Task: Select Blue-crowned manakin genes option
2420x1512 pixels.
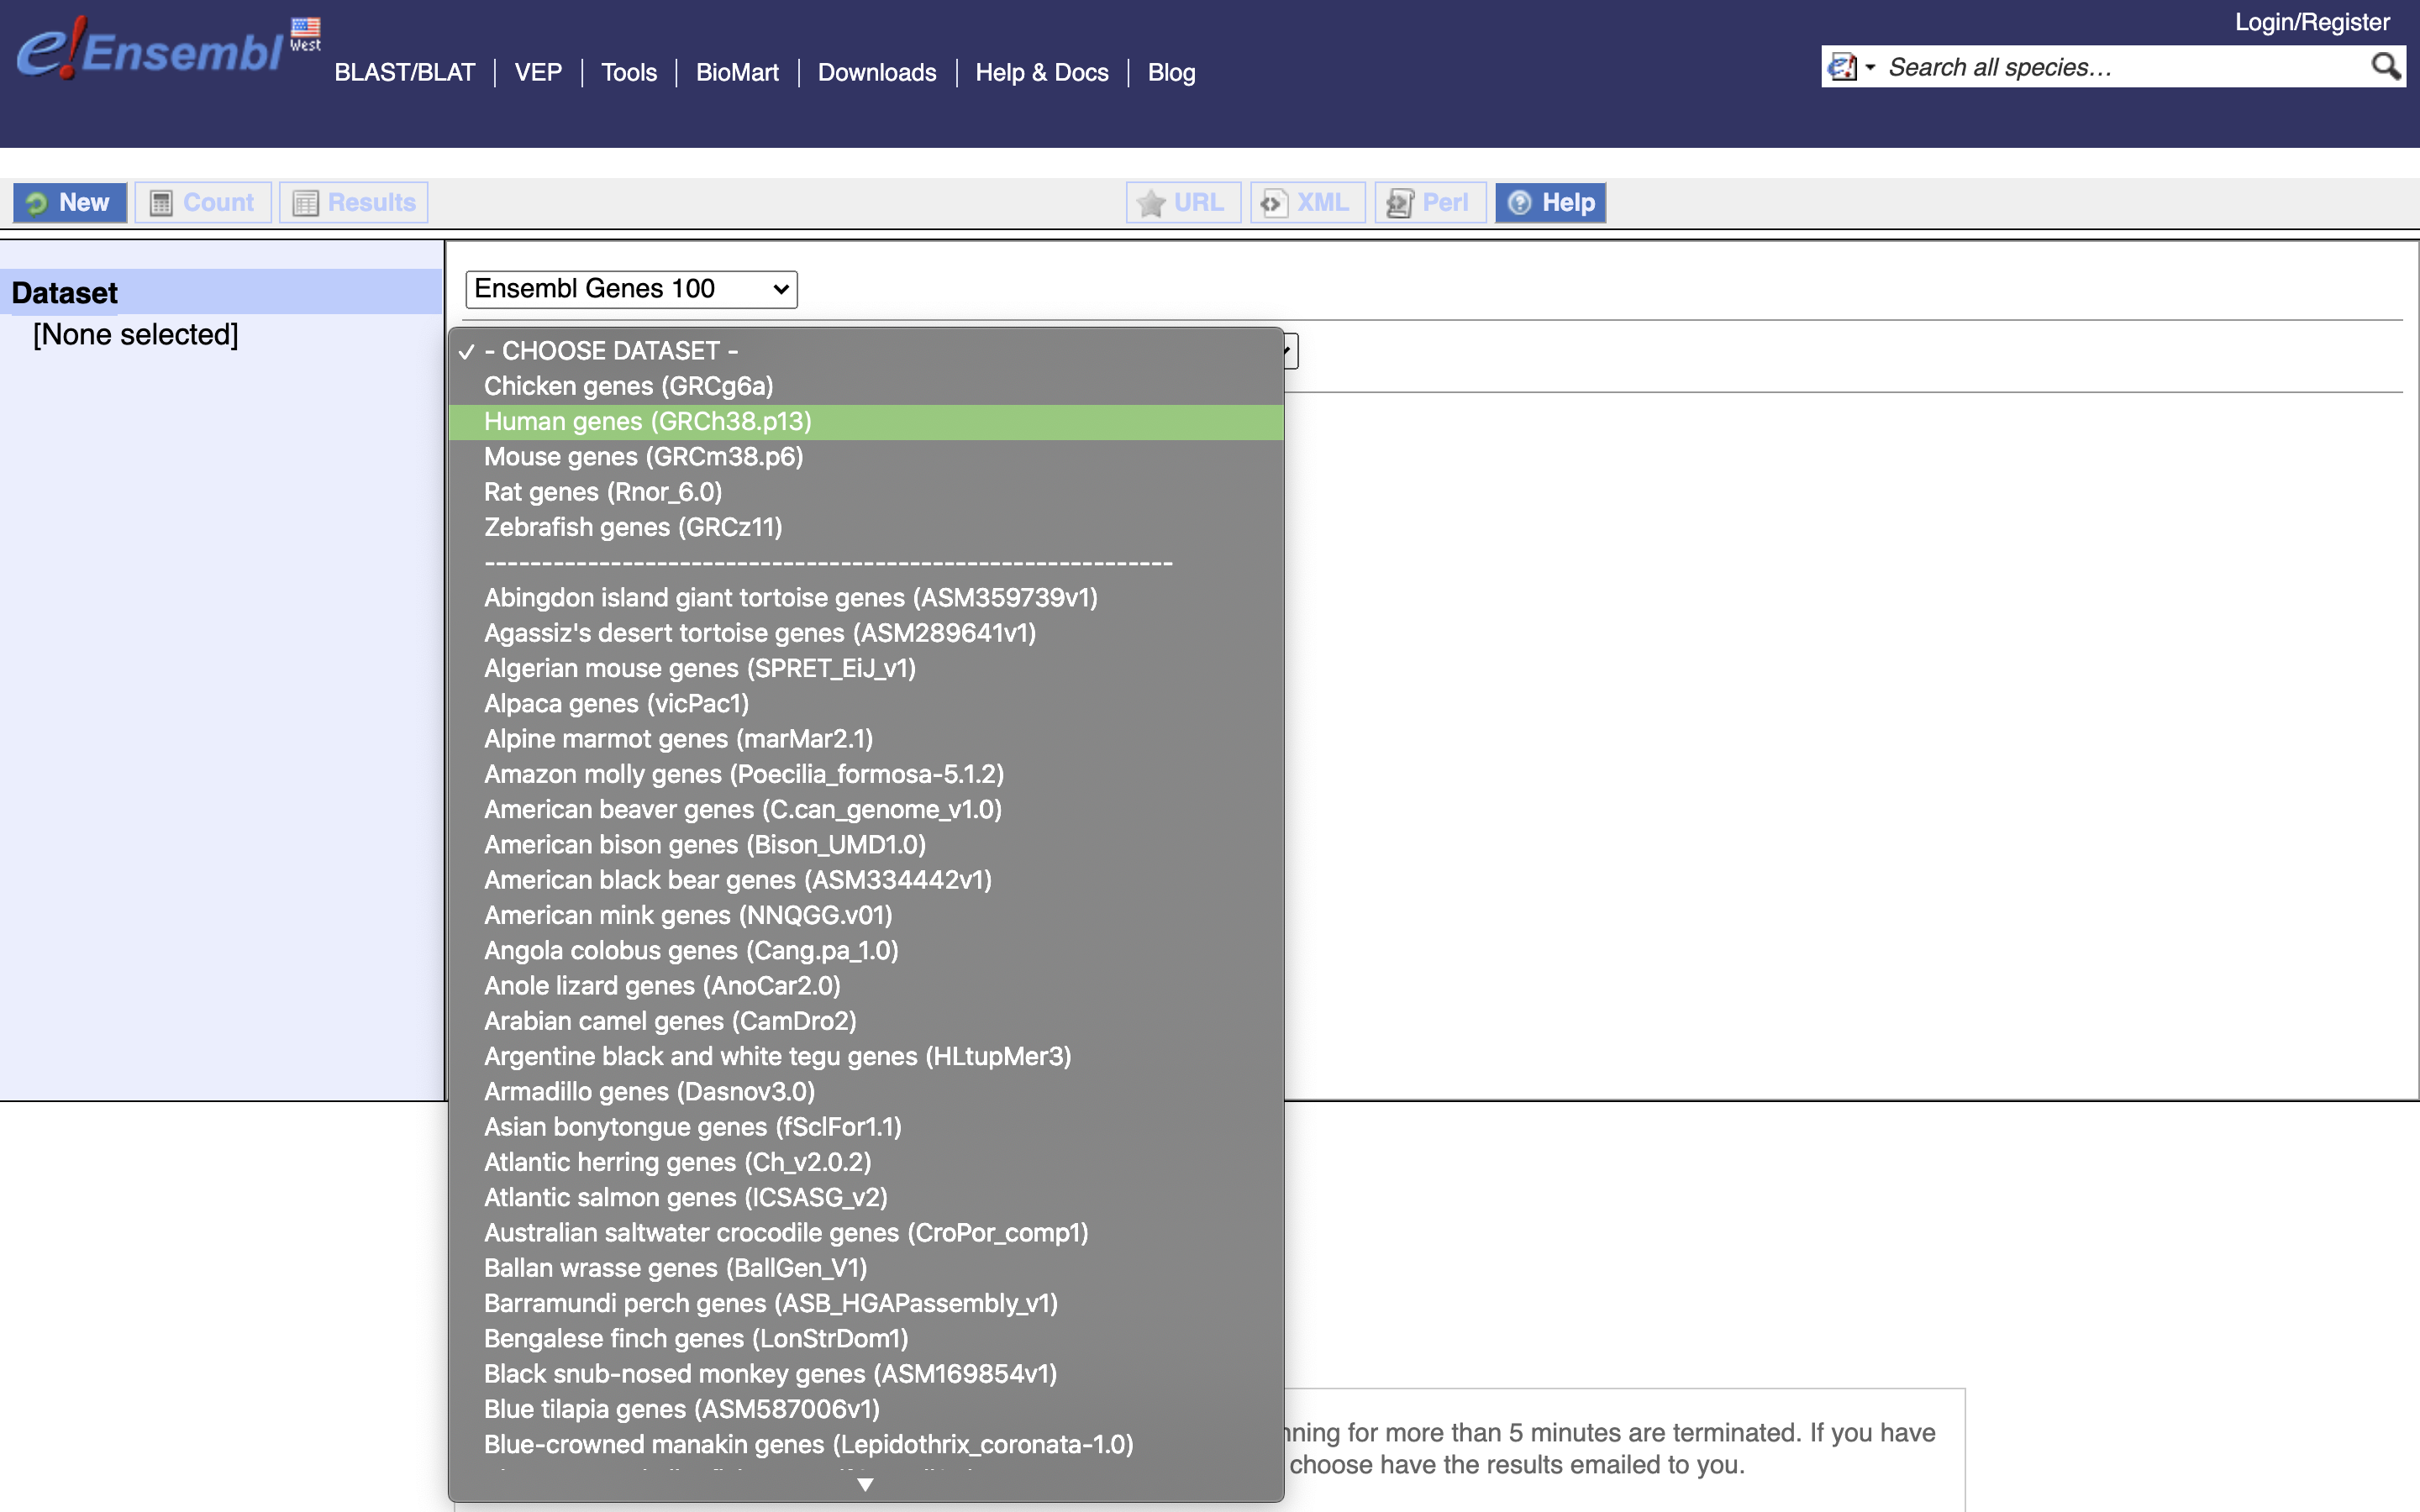Action: click(x=866, y=1445)
